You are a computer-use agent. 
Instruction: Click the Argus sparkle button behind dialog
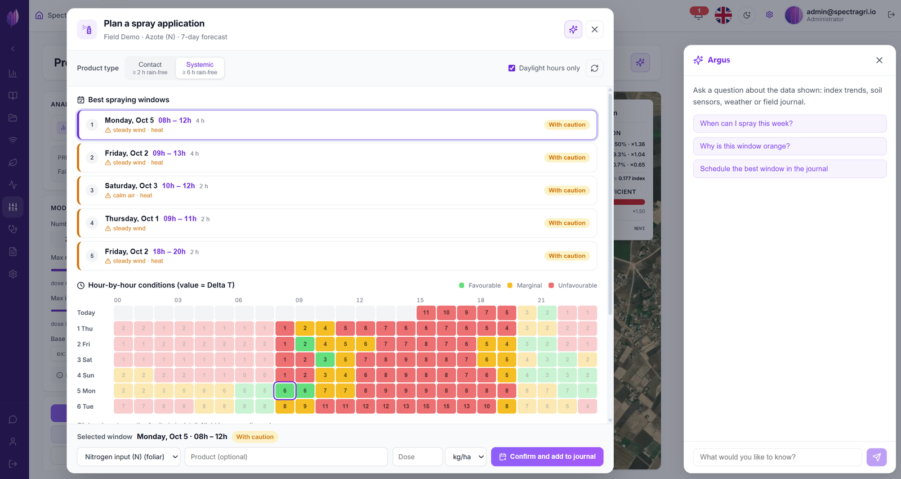pos(640,62)
